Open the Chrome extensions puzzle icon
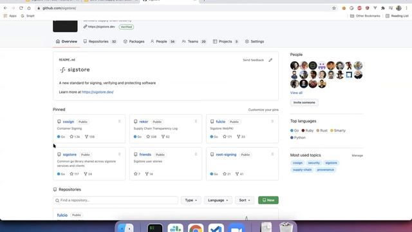Screen dimensions: 412x232 click(383, 8)
